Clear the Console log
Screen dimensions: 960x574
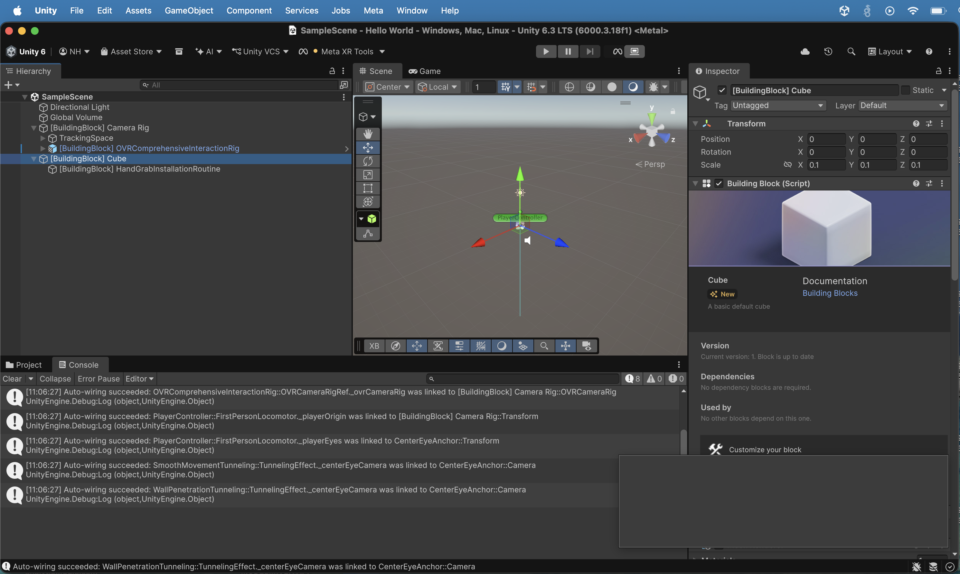[12, 379]
